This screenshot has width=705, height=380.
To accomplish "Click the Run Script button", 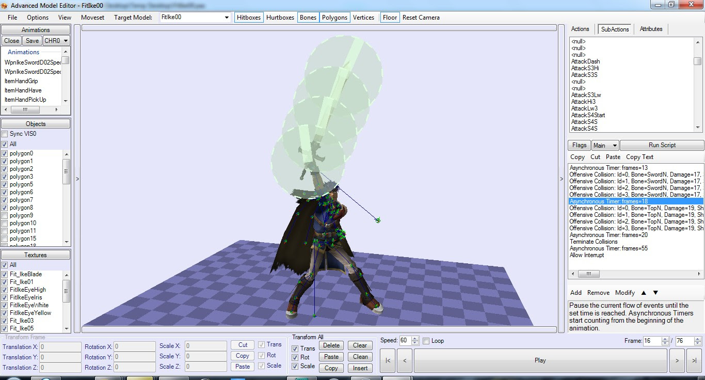I will click(662, 146).
